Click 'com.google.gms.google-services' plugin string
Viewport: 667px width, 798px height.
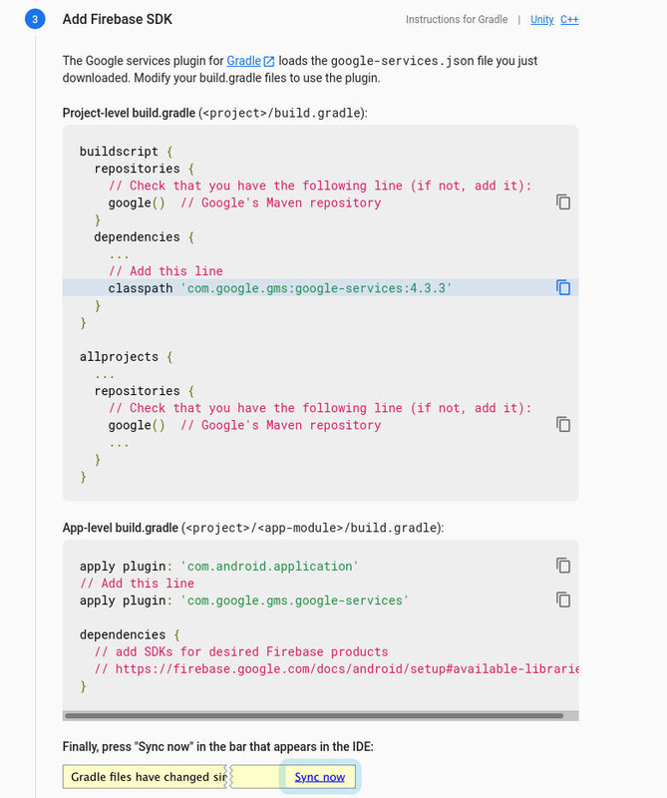294,600
